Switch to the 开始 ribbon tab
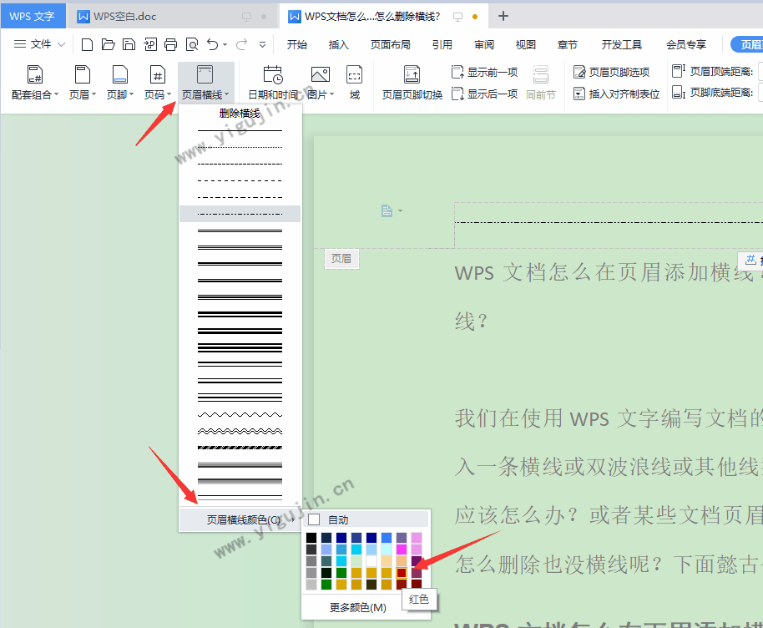The image size is (763, 628). click(x=297, y=45)
